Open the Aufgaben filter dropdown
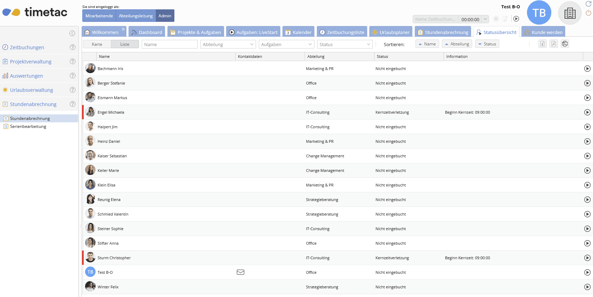Image resolution: width=593 pixels, height=297 pixels. coord(286,44)
